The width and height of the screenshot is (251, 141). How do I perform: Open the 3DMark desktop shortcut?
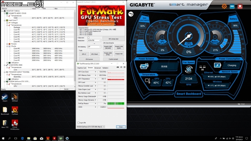coord(15,97)
